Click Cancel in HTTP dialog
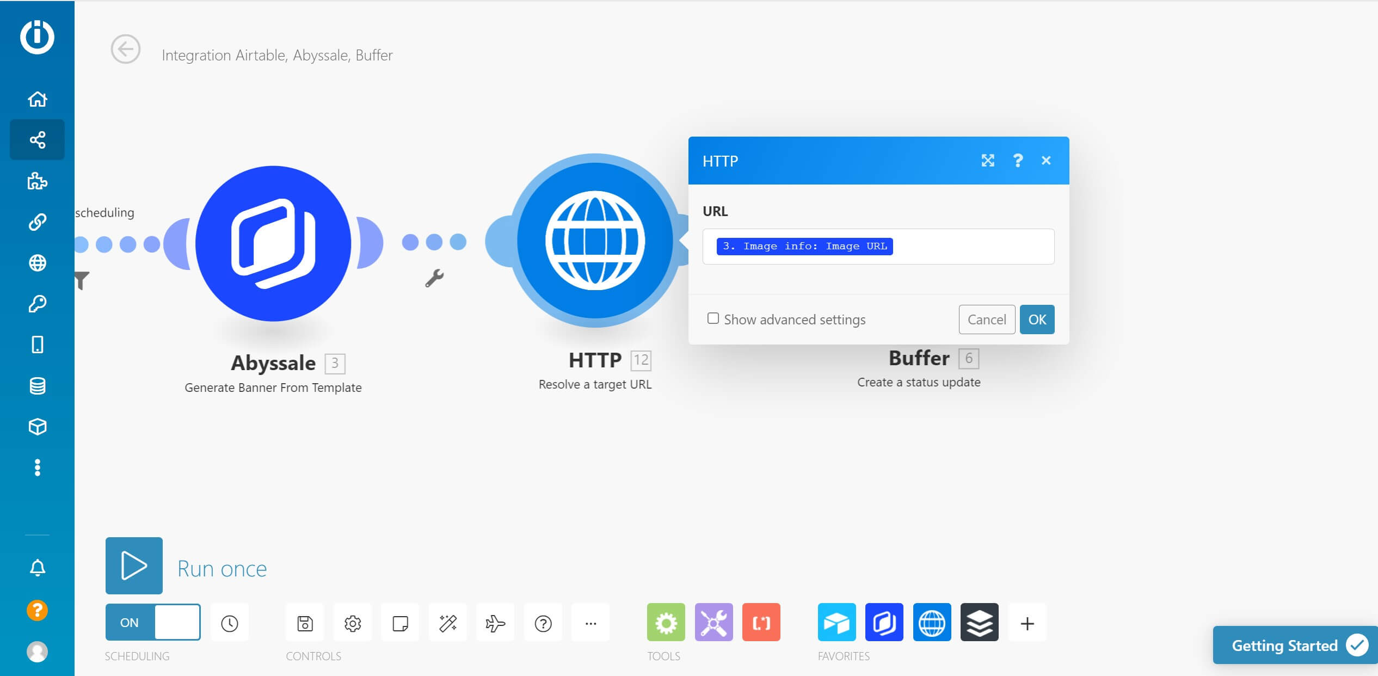 [x=987, y=319]
